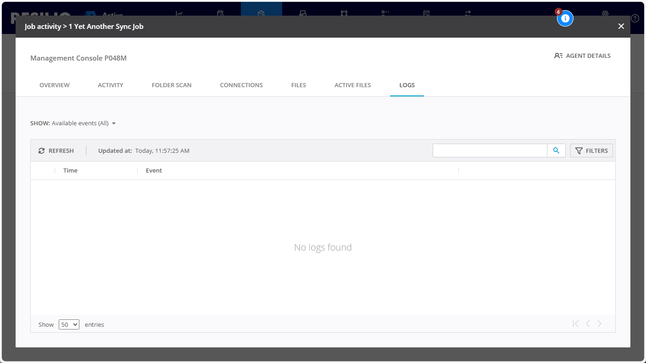The width and height of the screenshot is (646, 363).
Task: Close the Job activity dialog
Action: coord(621,26)
